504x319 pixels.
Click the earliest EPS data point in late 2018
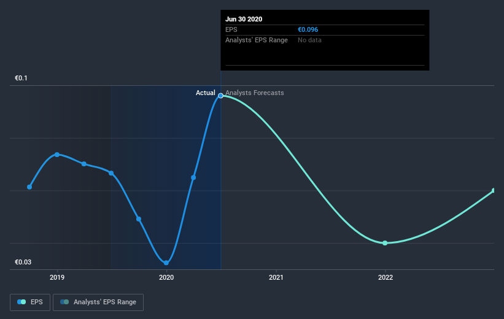tap(29, 187)
